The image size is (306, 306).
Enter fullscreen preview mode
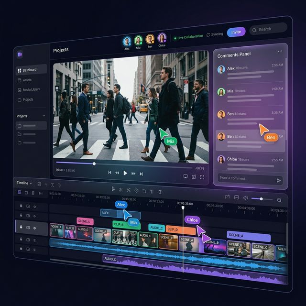202,177
